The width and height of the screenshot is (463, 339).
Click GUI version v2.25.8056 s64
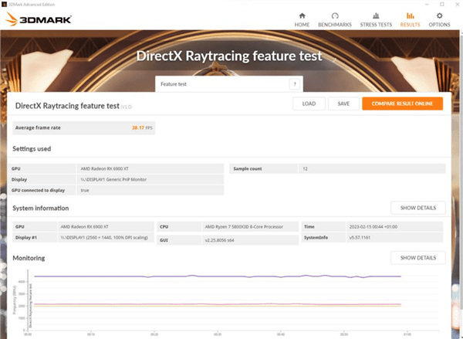219,240
